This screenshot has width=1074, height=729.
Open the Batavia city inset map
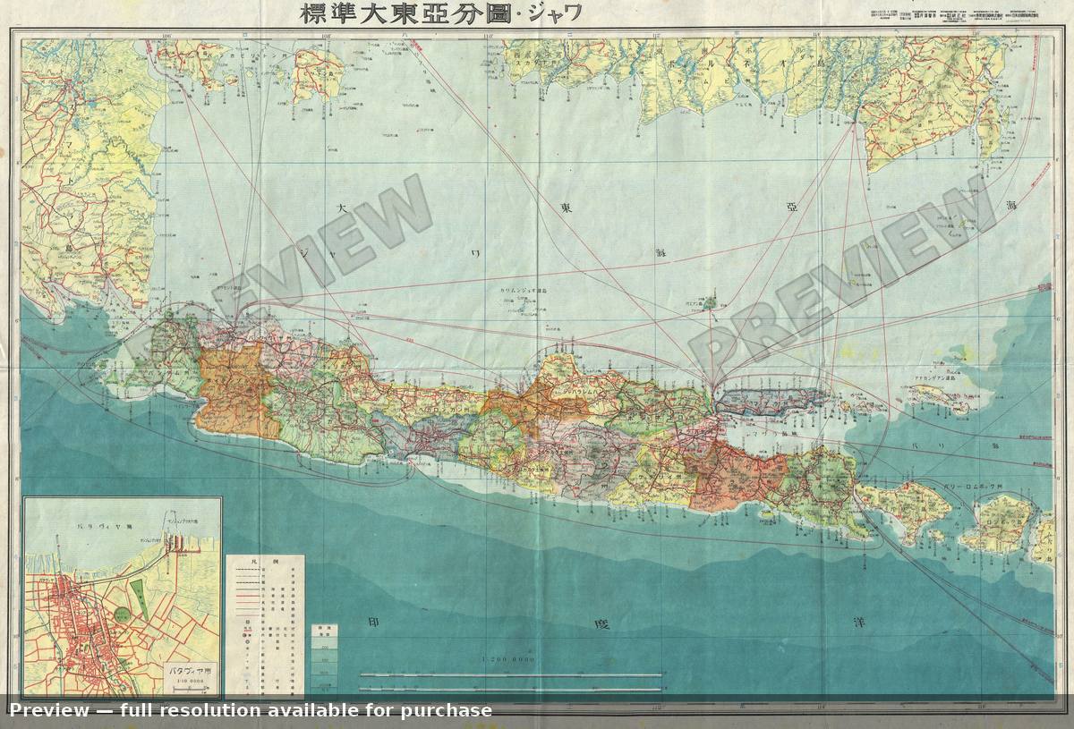click(x=122, y=596)
